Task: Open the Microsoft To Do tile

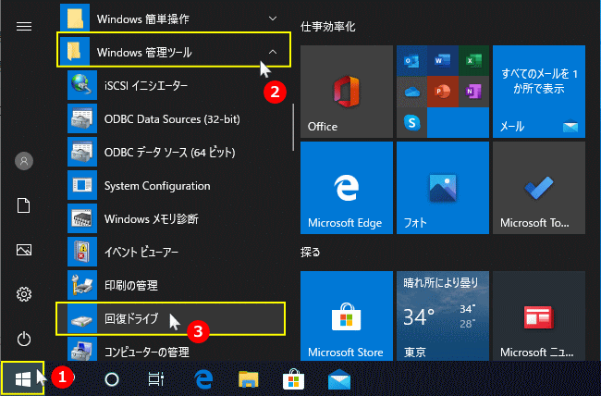Action: pyautogui.click(x=539, y=188)
